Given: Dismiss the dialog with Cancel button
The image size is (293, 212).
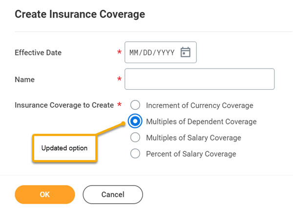Looking at the screenshot, I should pos(113,194).
